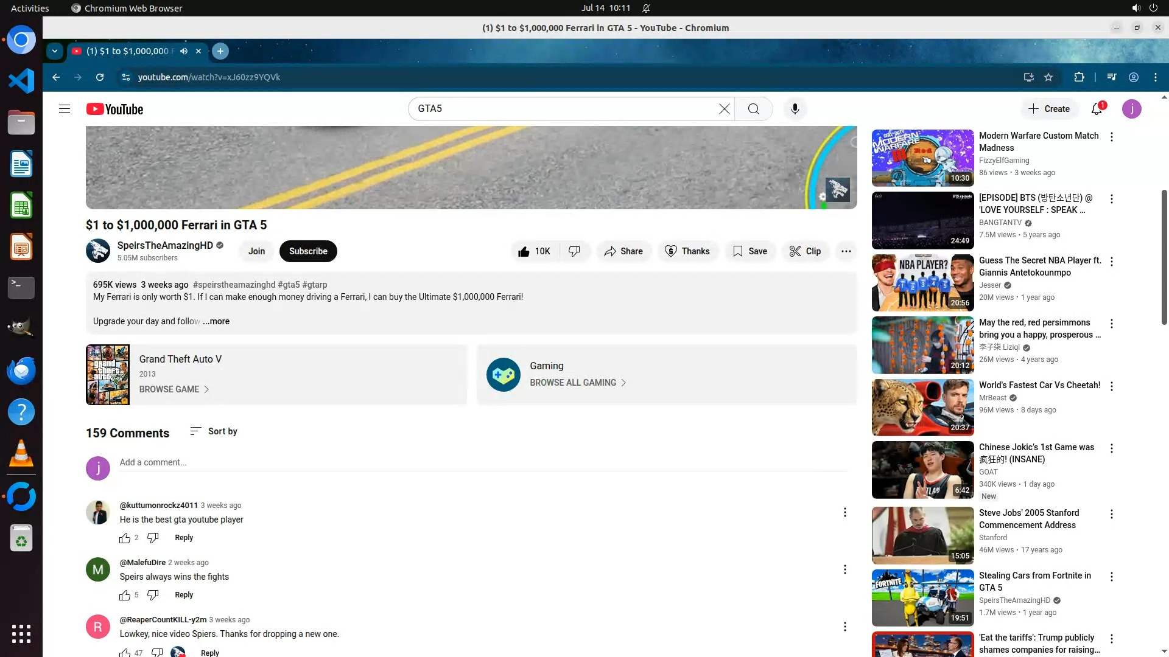Open options menu for MrBeast cheetah video
This screenshot has width=1169, height=657.
tap(1112, 386)
